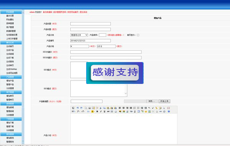230x146 pixels.
Task: Align text right in the editor
Action: [127, 108]
